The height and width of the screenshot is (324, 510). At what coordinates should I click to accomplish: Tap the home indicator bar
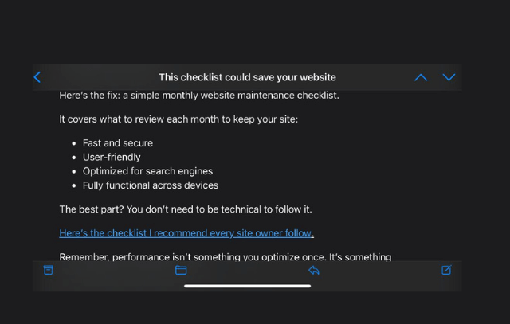[247, 286]
